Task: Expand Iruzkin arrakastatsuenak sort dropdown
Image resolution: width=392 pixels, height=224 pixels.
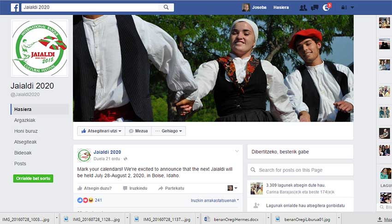Action: pyautogui.click(x=215, y=200)
